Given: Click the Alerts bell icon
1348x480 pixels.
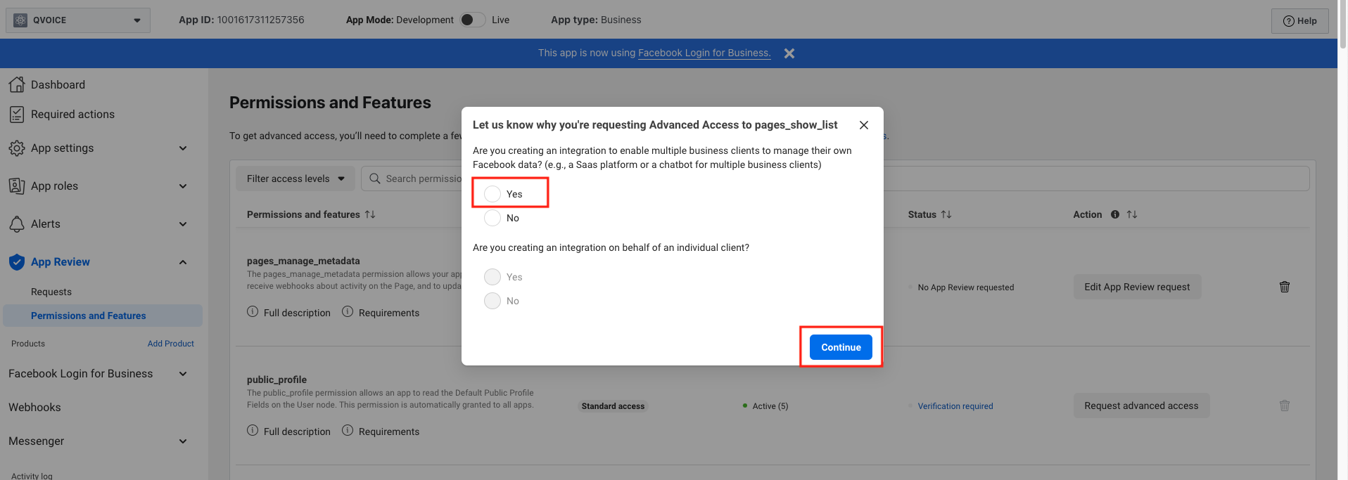Looking at the screenshot, I should 17,224.
